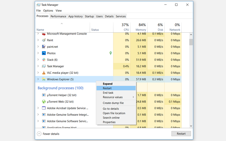Click the Fewer details circle arrow icon
Image resolution: width=226 pixels, height=141 pixels.
tap(39, 134)
